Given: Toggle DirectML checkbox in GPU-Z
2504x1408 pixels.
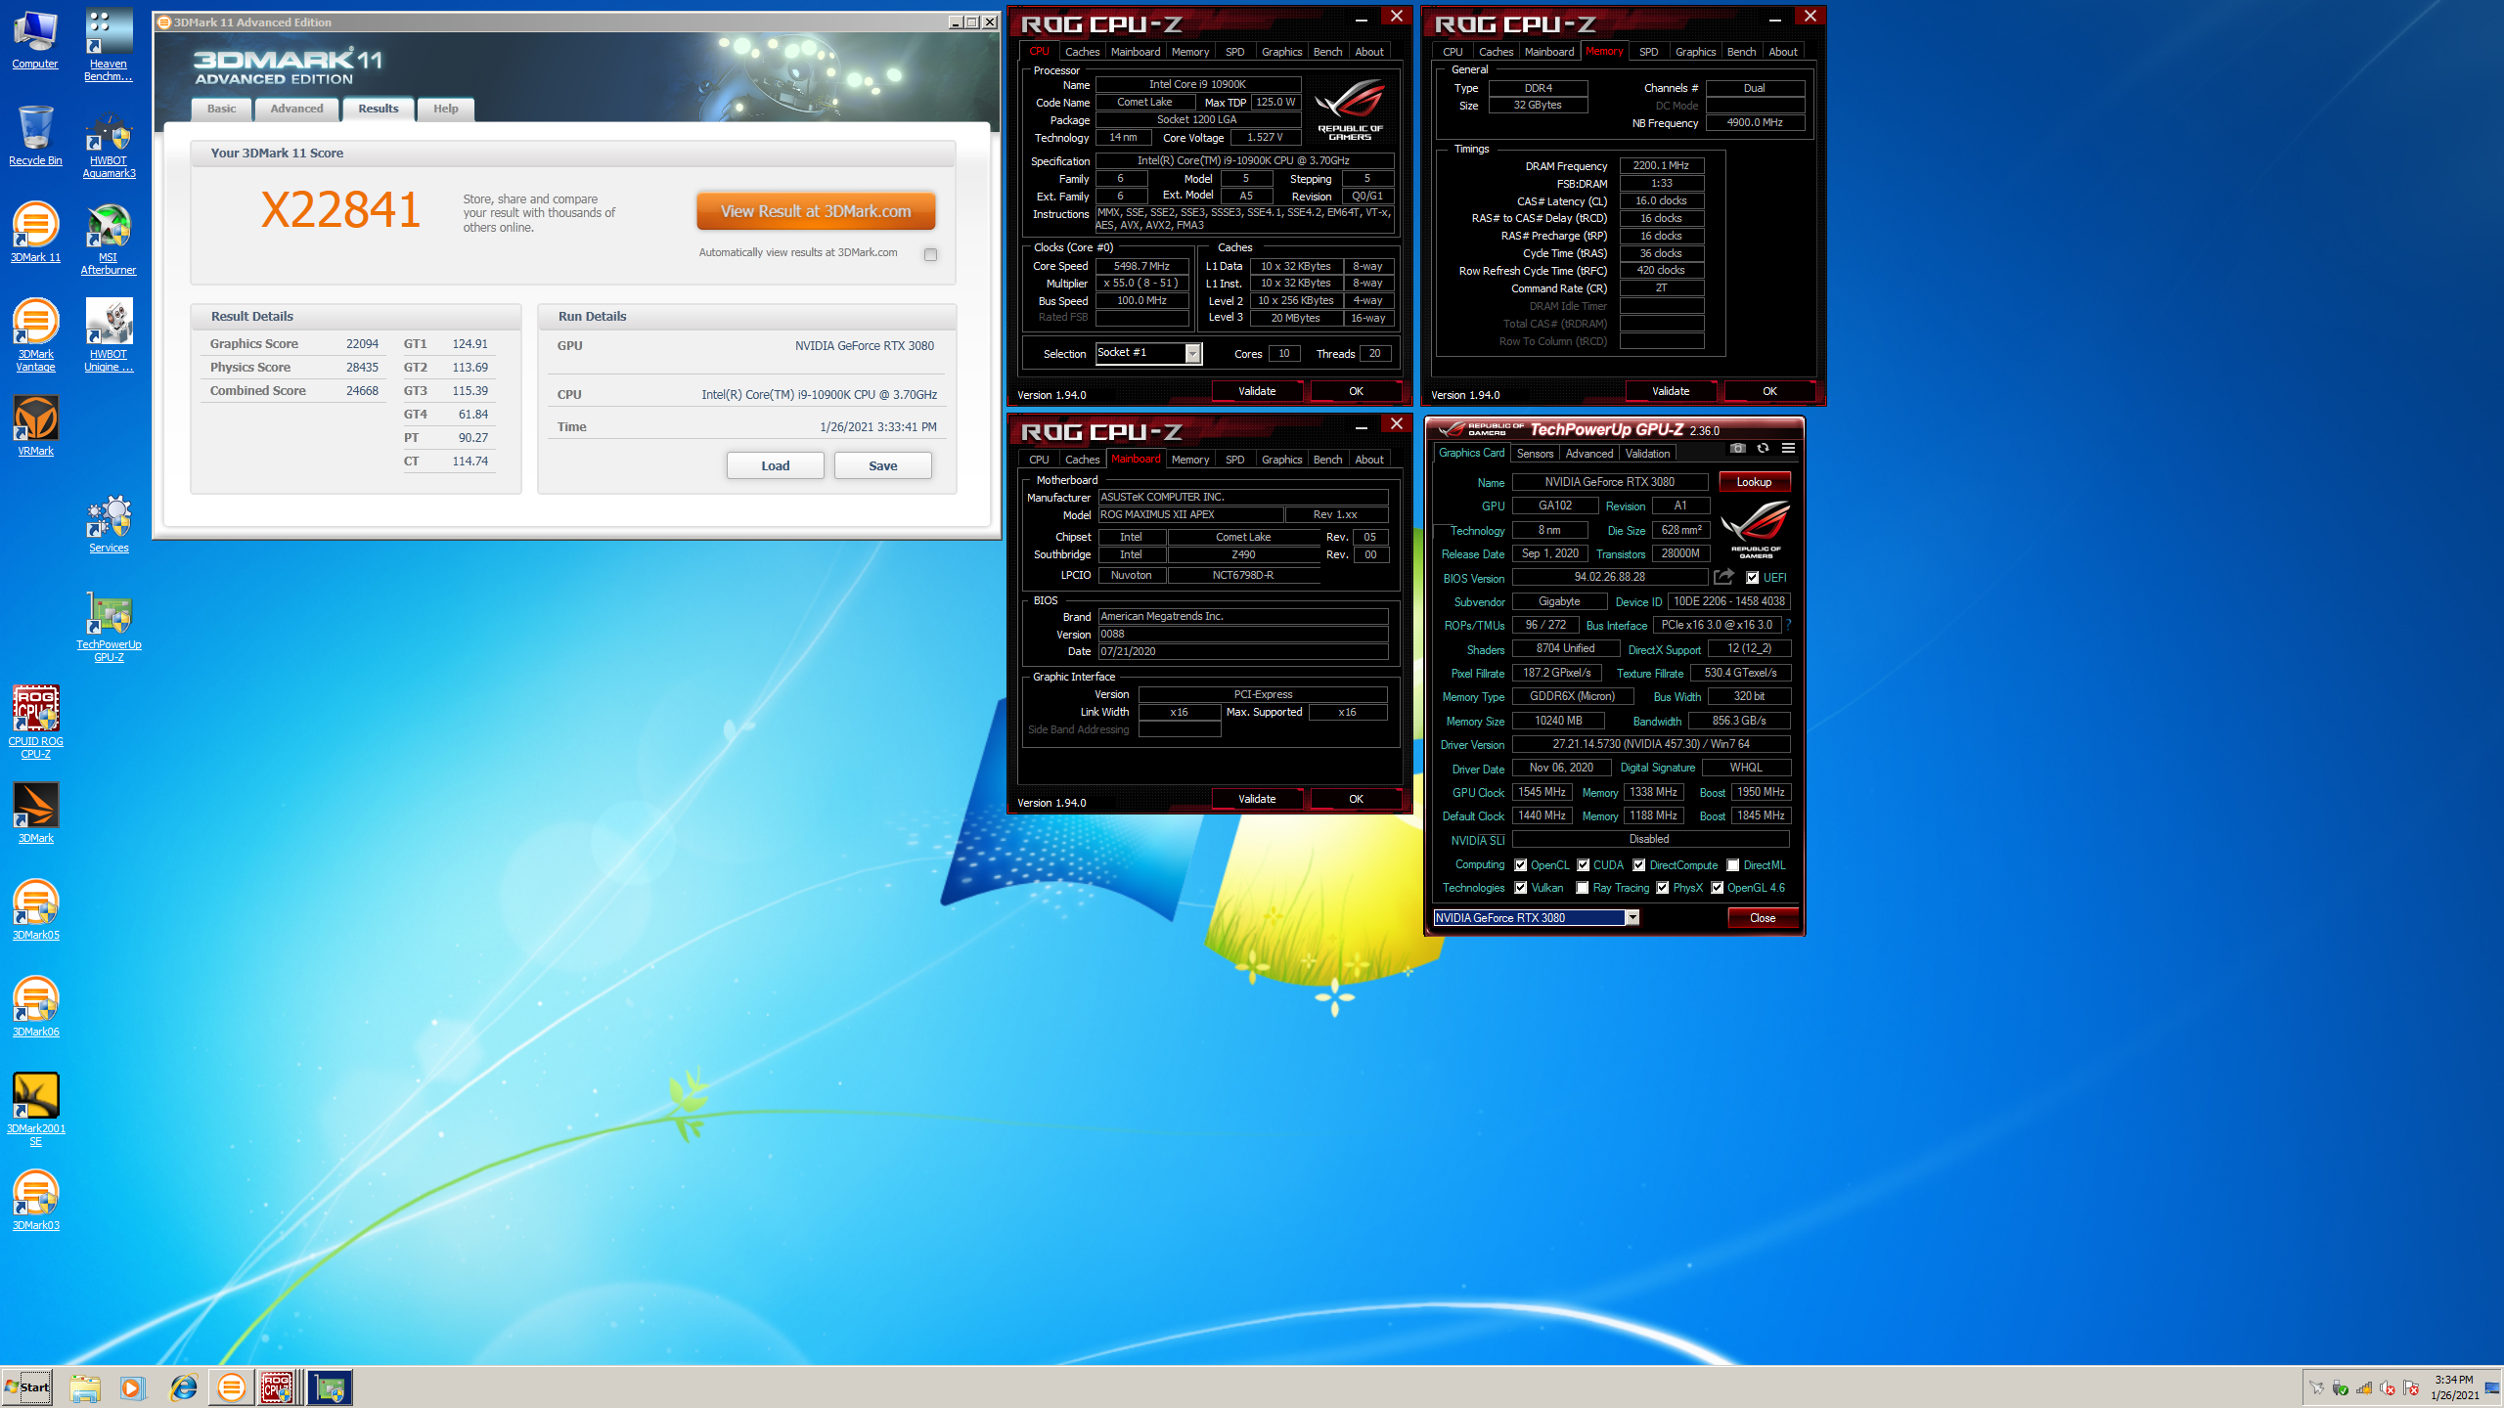Looking at the screenshot, I should click(x=1733, y=865).
